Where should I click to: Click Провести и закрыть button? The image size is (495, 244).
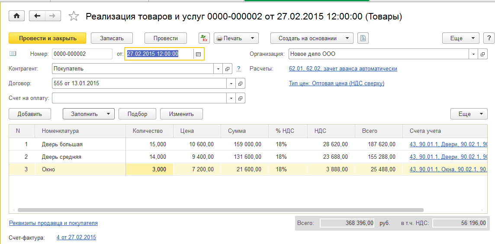tap(47, 38)
